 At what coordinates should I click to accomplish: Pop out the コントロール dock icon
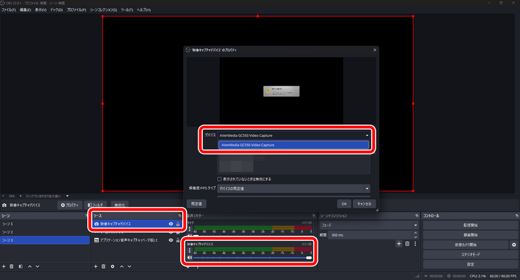coord(517,216)
